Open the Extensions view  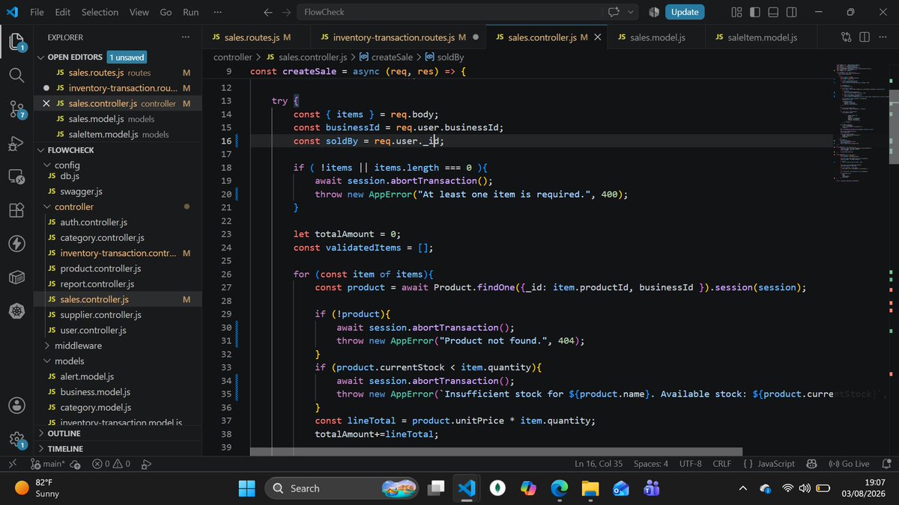point(16,211)
